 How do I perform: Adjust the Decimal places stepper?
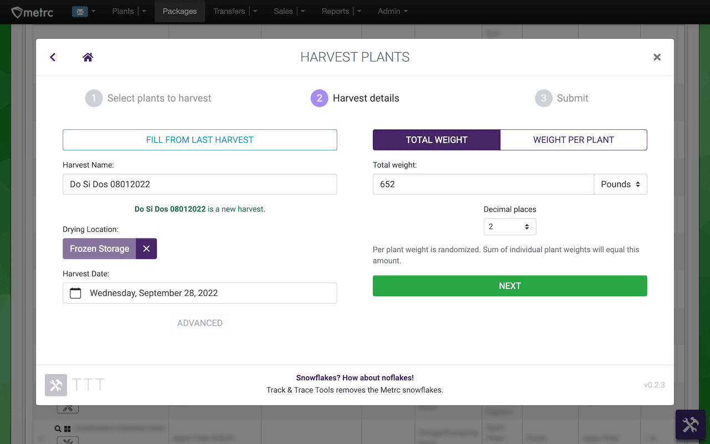click(x=510, y=226)
